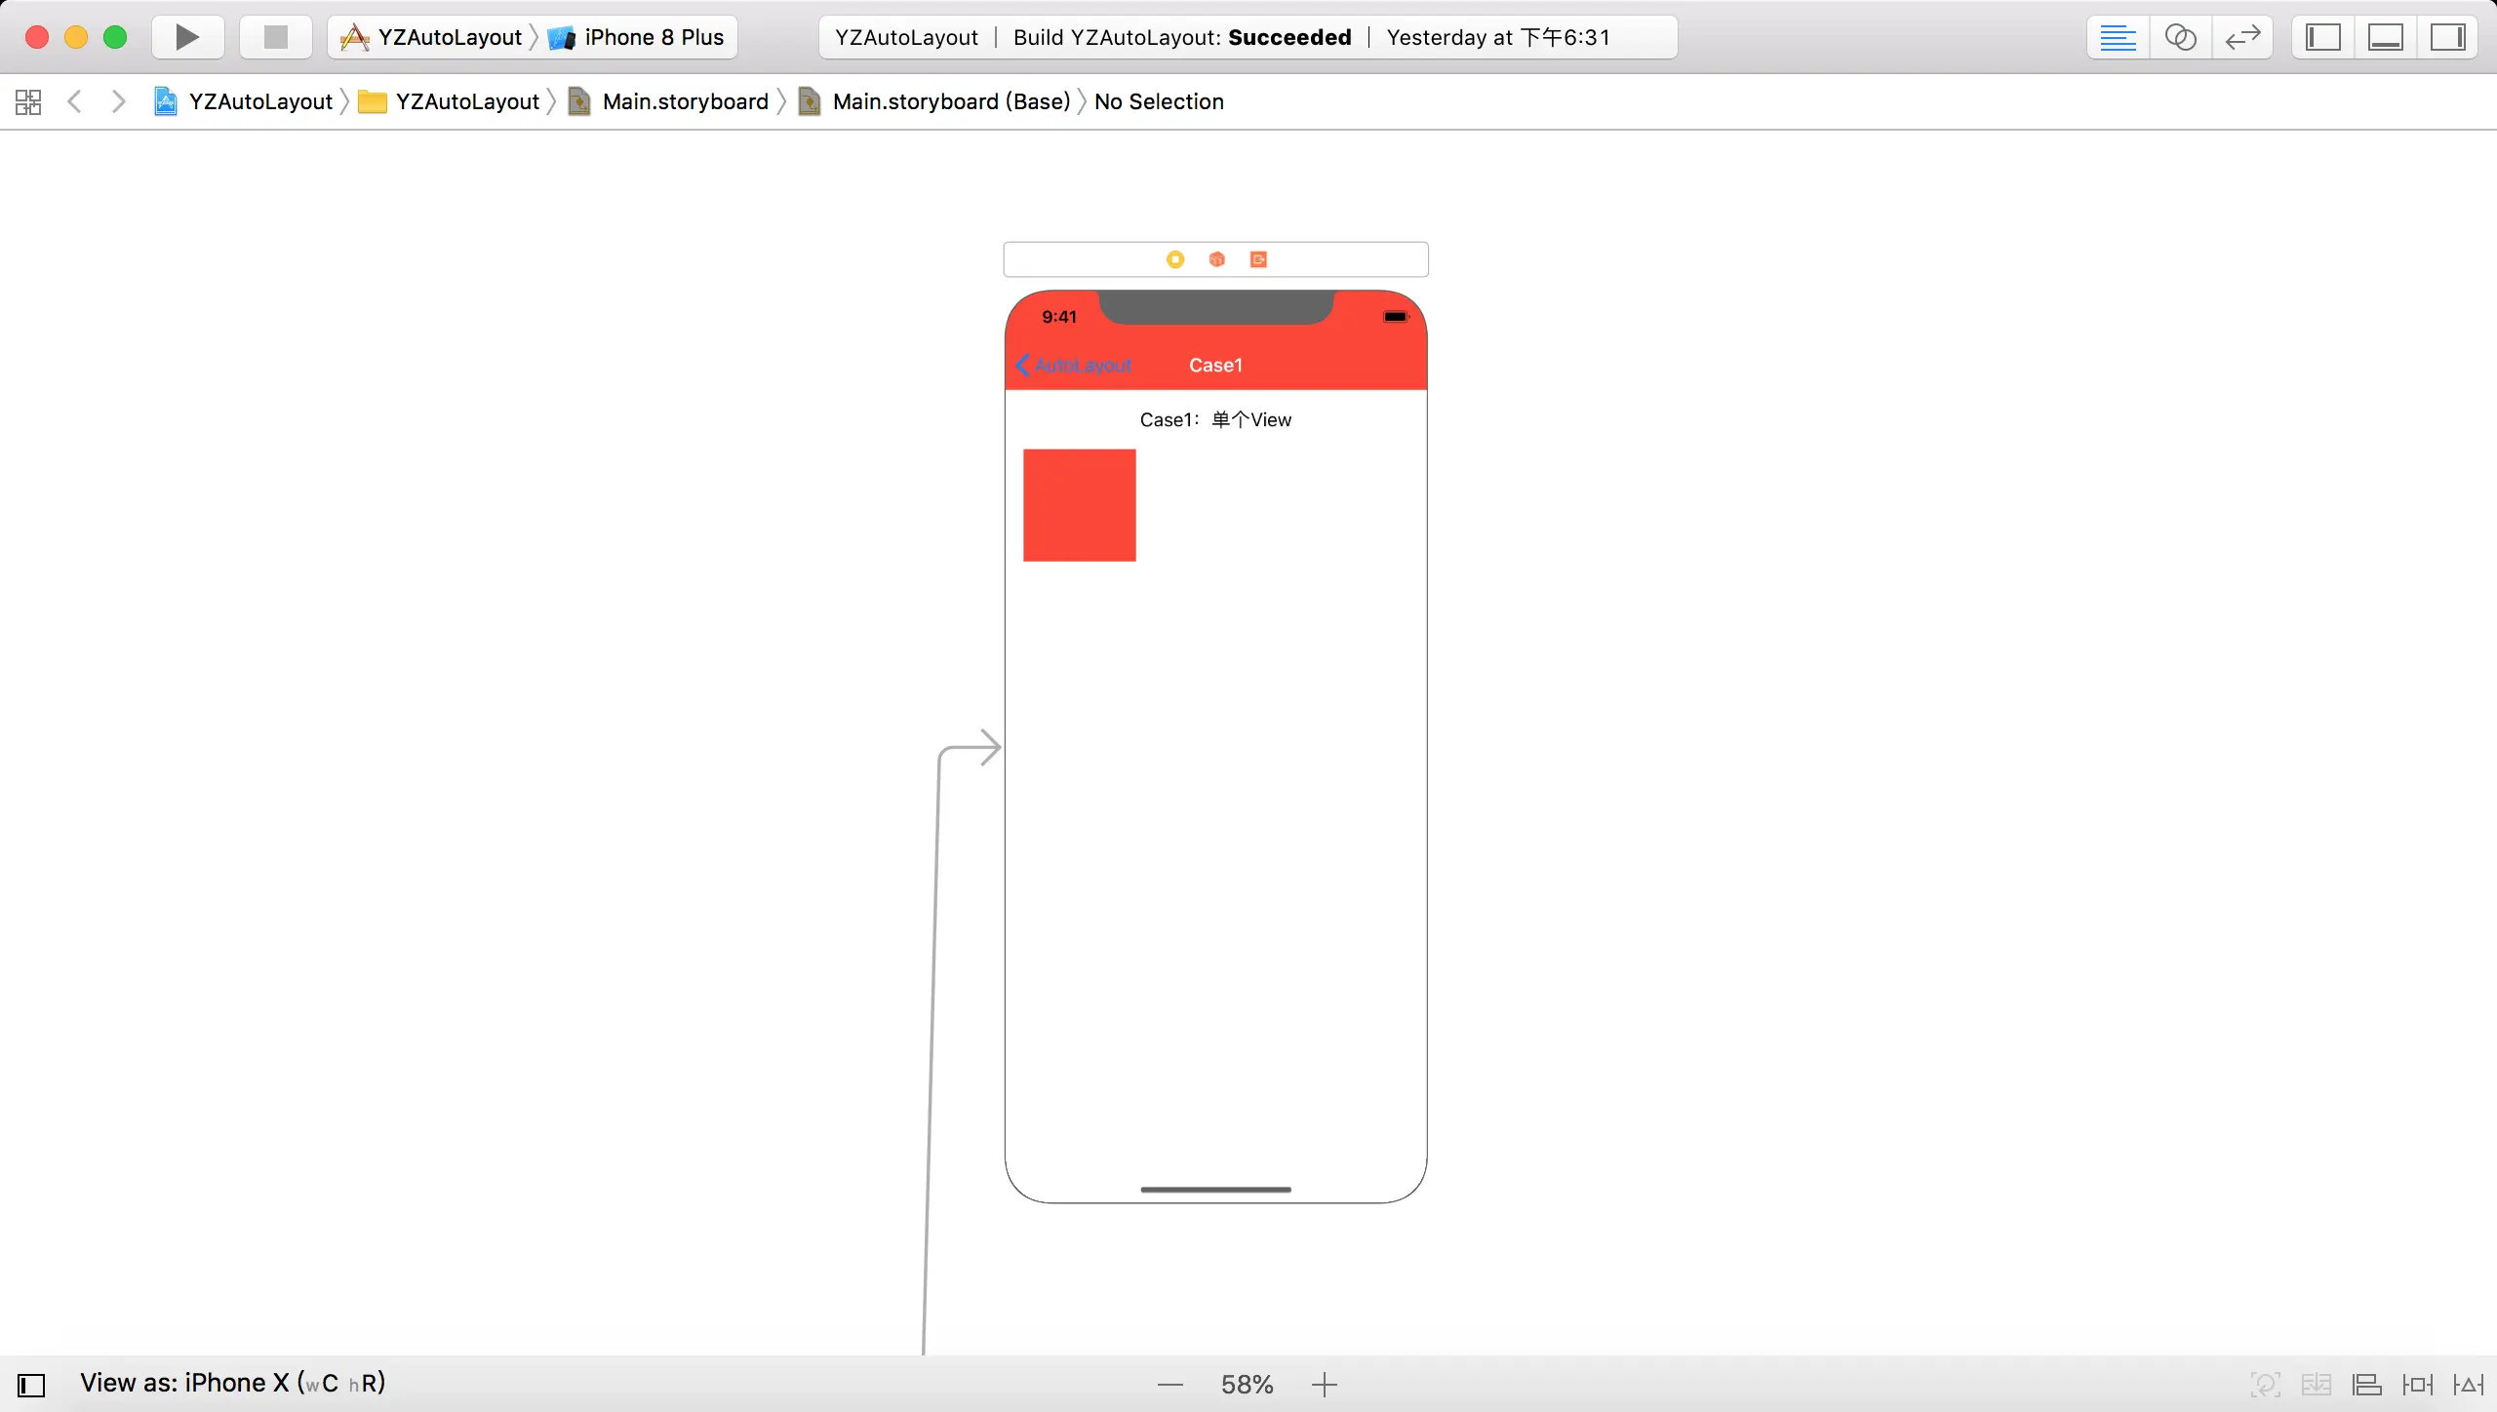Screen dimensions: 2497x1412
Task: Toggle the Debug area panel
Action: (x=2385, y=37)
